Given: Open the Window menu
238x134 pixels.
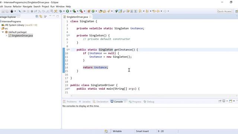Looking at the screenshot, I should (60, 7).
